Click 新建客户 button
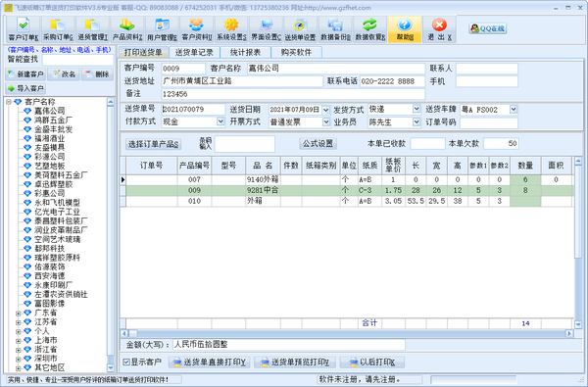 click(25, 74)
